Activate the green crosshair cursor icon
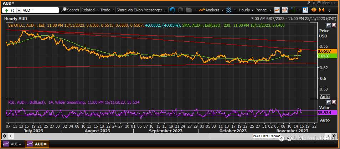 (293, 10)
